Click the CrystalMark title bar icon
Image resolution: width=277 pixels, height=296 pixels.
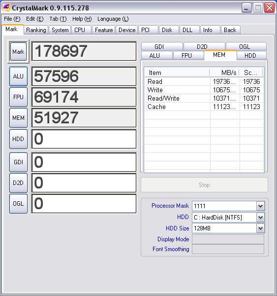tap(6, 7)
